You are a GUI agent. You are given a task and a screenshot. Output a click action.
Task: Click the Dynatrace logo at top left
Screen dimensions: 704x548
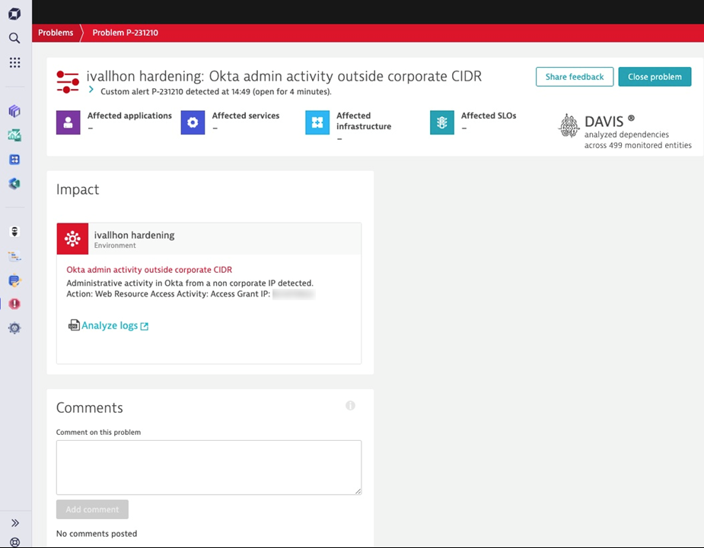pos(14,13)
